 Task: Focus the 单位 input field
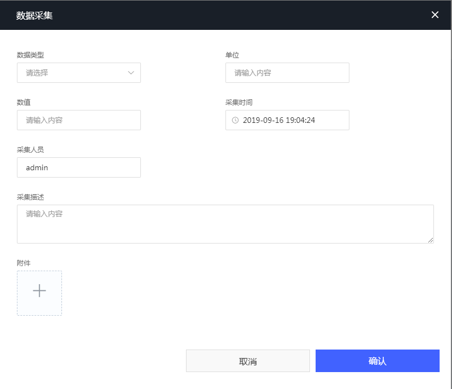tap(287, 73)
